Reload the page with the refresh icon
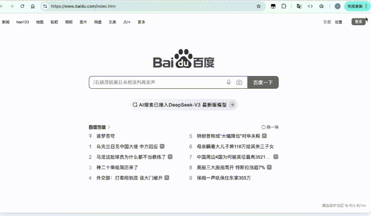 (22, 6)
